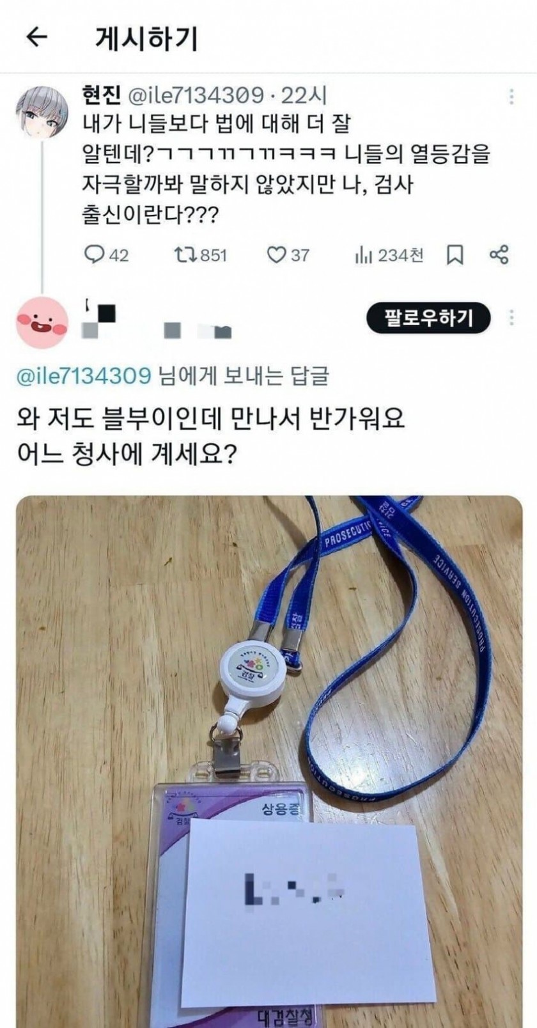Open 현진's anime avatar profile picture

42,111
